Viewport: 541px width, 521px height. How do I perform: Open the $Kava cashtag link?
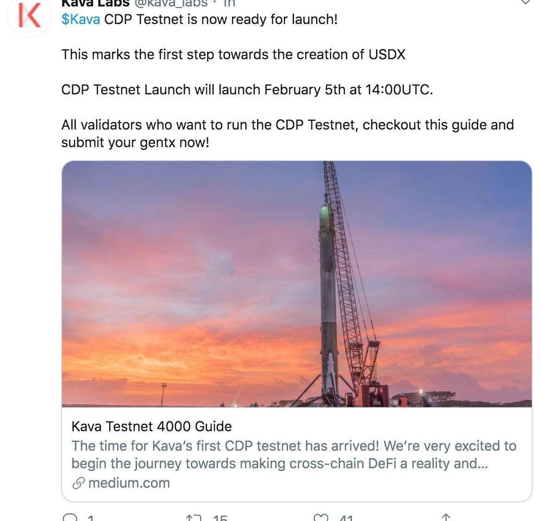pyautogui.click(x=81, y=19)
